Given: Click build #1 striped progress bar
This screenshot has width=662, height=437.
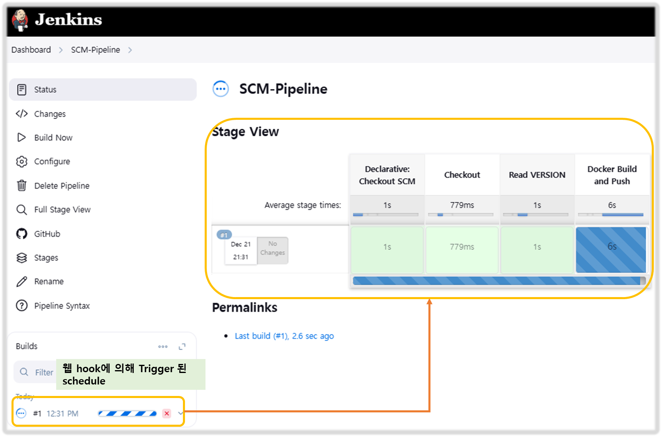Looking at the screenshot, I should 127,414.
